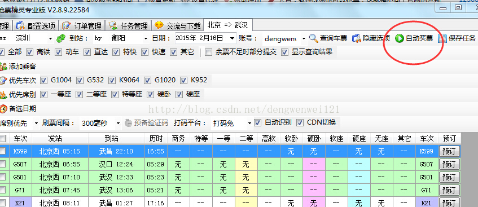The image size is (478, 207).
Task: Click the yellow 二等 cell in G501 row
Action: (245, 178)
